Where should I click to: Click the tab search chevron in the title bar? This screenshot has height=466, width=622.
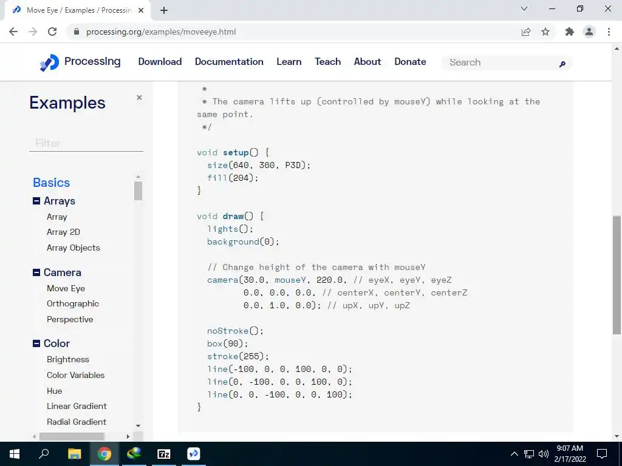click(x=524, y=8)
